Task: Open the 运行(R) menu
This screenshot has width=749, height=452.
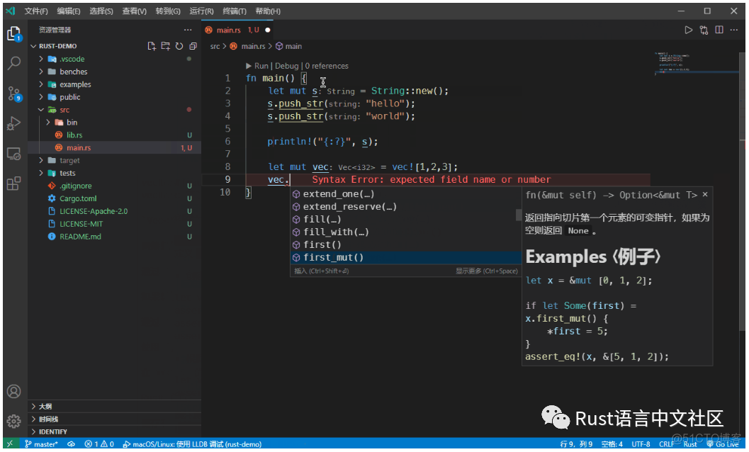Action: [x=201, y=11]
